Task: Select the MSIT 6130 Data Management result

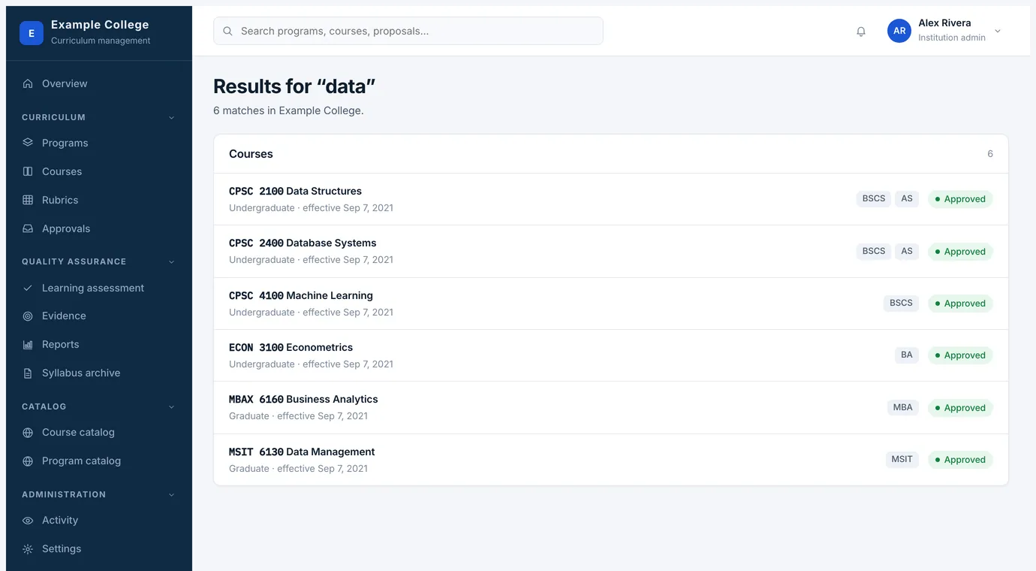Action: (611, 460)
